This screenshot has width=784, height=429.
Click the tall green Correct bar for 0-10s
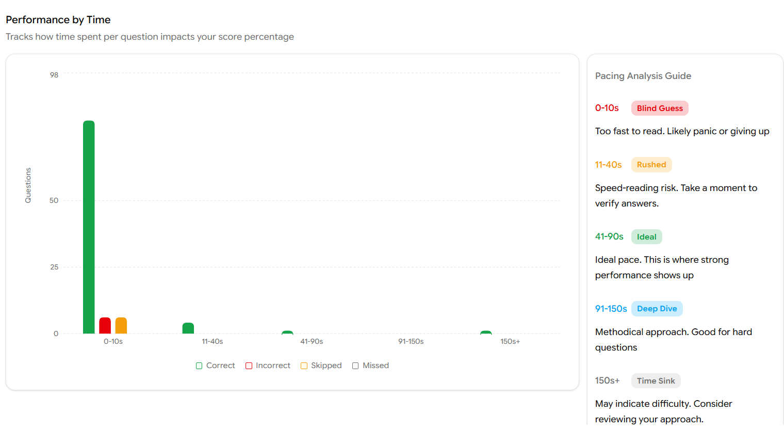(x=89, y=227)
